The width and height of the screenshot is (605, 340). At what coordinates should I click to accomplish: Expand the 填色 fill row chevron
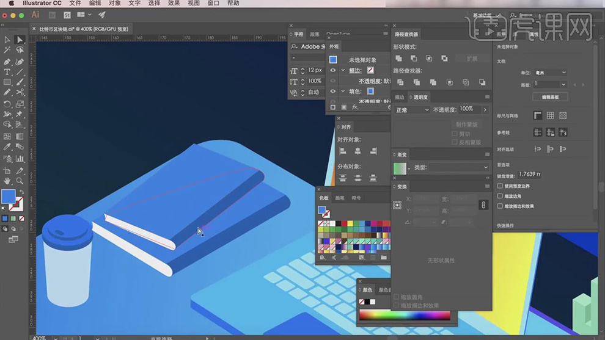tap(343, 92)
